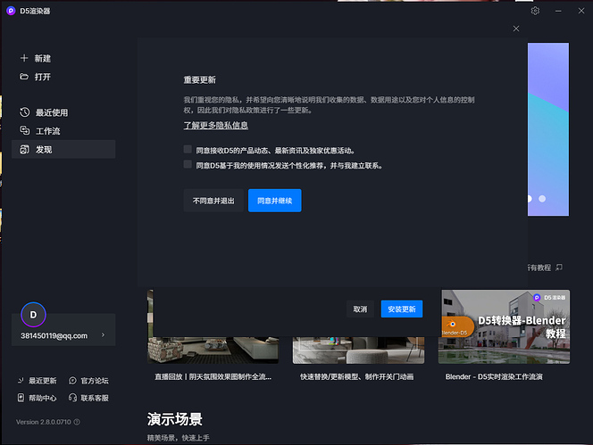Click the version info question icon

pyautogui.click(x=77, y=422)
